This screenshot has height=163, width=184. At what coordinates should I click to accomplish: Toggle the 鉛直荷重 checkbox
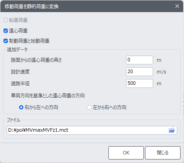coord(5,20)
